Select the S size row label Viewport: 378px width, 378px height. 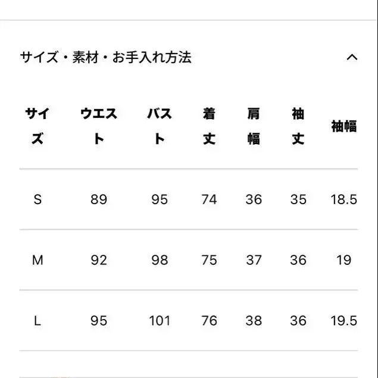(38, 199)
